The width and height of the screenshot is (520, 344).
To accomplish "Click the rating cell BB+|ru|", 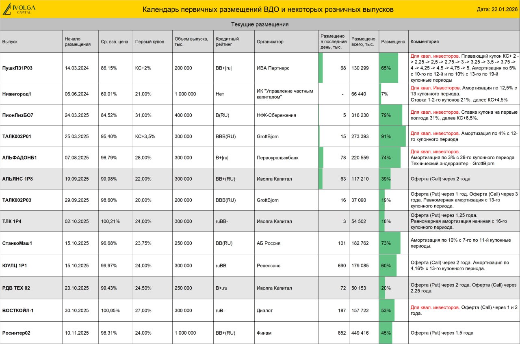I will pos(223,68).
